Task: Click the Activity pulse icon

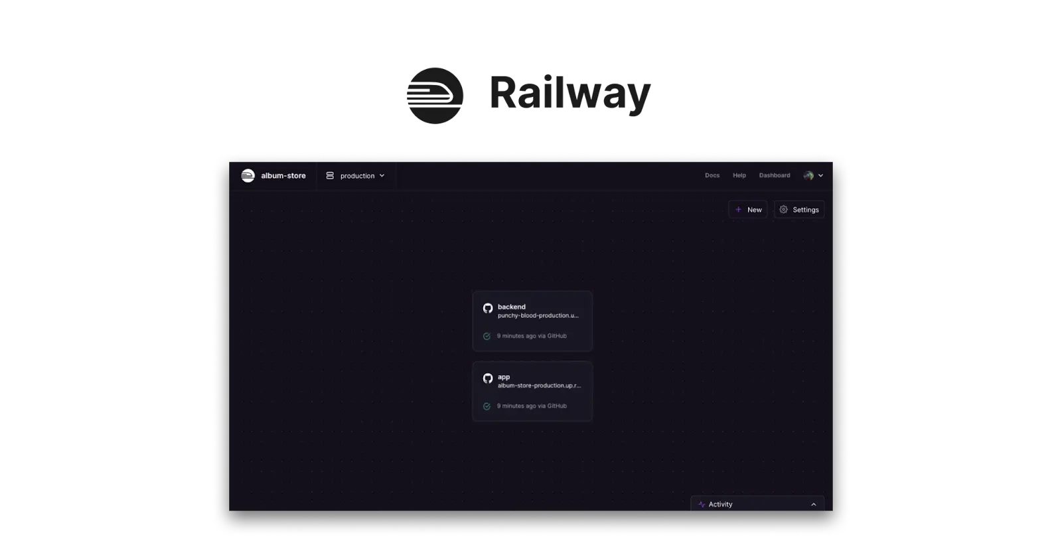Action: click(702, 505)
